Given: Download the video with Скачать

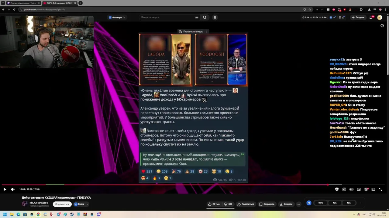Looking at the screenshot, I should tap(286, 204).
